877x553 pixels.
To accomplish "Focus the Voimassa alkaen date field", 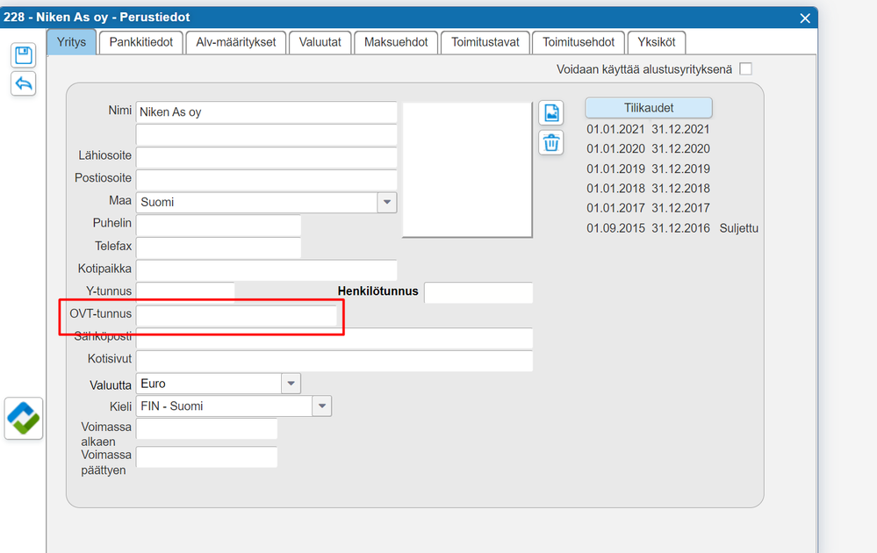I will [207, 429].
